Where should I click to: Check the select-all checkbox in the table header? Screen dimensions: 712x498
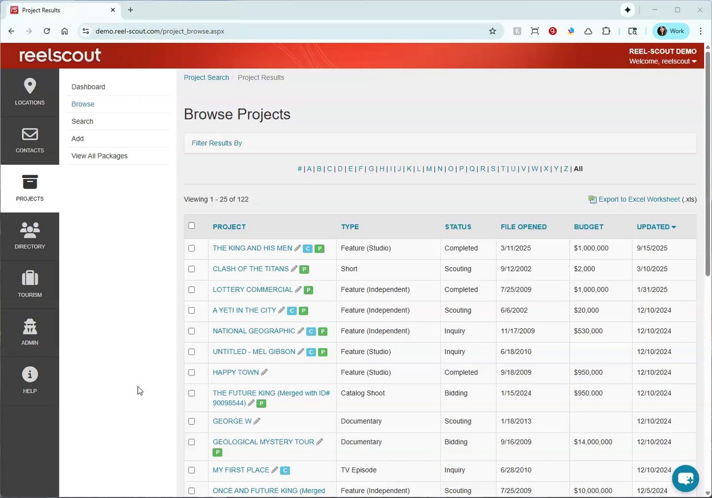pos(191,225)
